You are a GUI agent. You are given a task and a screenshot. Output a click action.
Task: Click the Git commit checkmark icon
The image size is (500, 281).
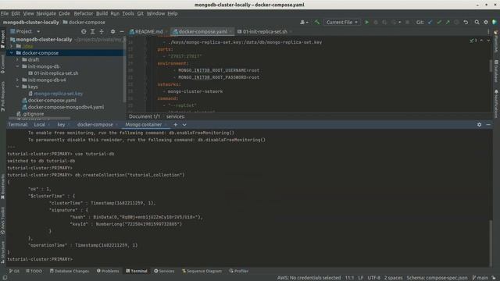click(x=439, y=23)
